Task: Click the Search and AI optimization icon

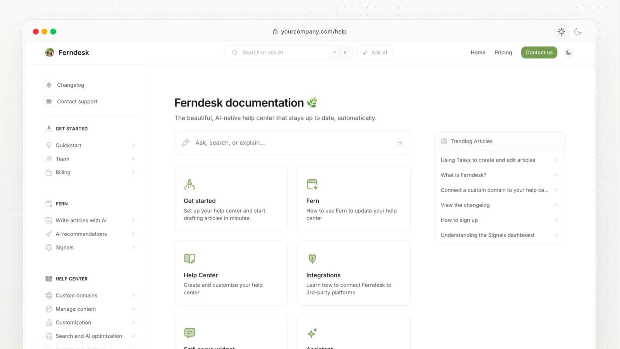Action: [49, 336]
